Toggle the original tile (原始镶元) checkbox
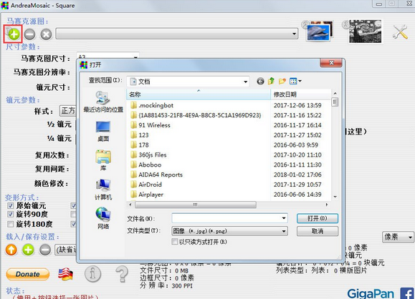This screenshot has height=299, width=415. [10, 205]
